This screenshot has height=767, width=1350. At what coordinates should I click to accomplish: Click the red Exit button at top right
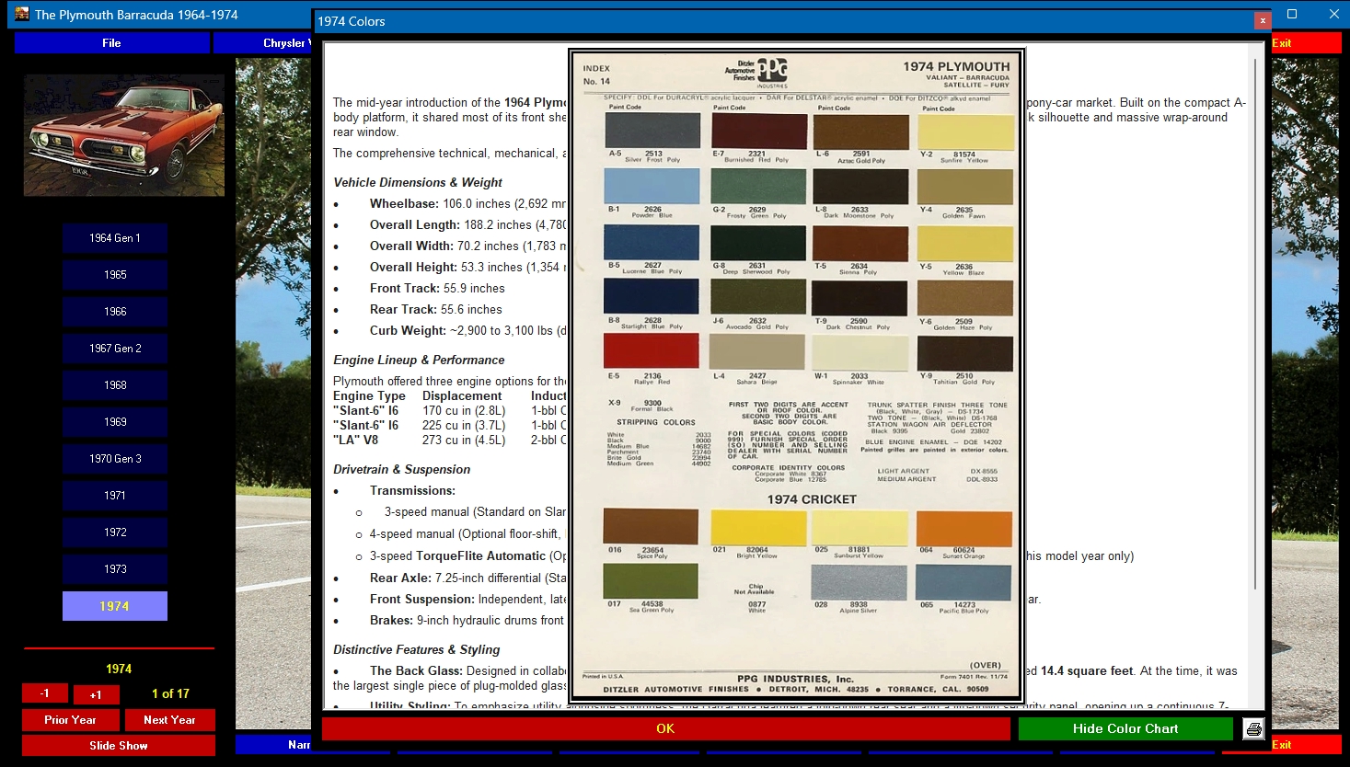[1306, 43]
